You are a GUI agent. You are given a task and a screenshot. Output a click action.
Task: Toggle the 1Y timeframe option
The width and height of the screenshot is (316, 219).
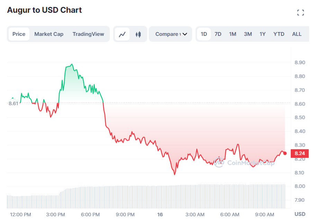pyautogui.click(x=262, y=34)
